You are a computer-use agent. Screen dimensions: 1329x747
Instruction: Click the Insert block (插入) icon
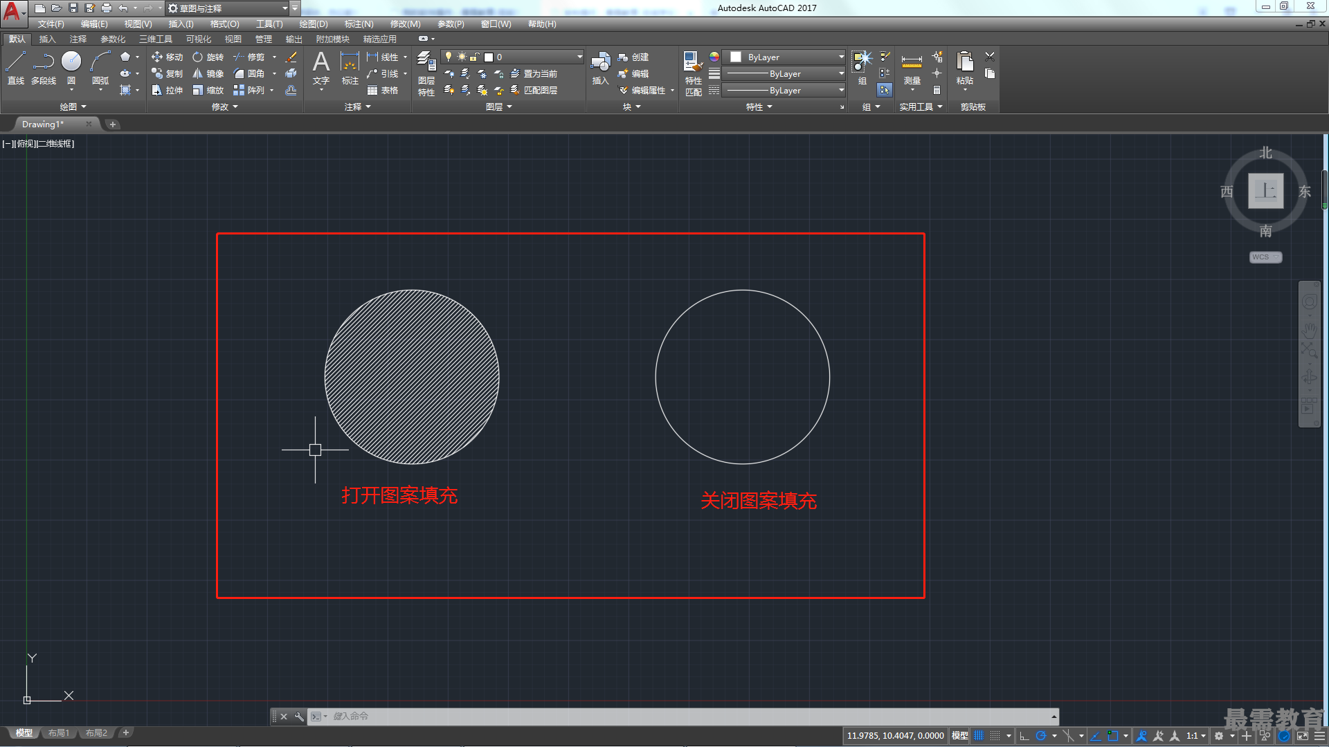pyautogui.click(x=600, y=68)
